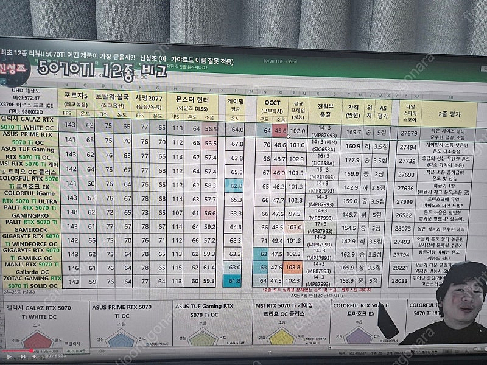Select the Time Spy score cell 28221

400,268
